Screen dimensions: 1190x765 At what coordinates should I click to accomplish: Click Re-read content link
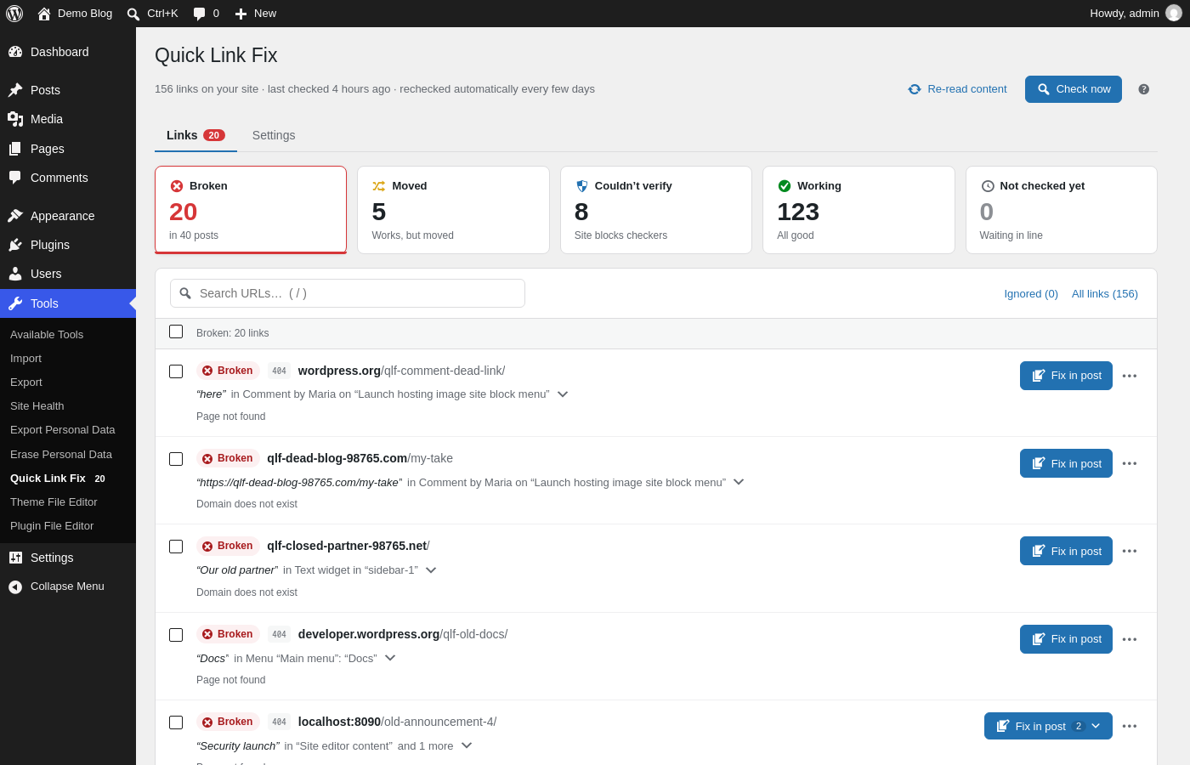tap(957, 89)
